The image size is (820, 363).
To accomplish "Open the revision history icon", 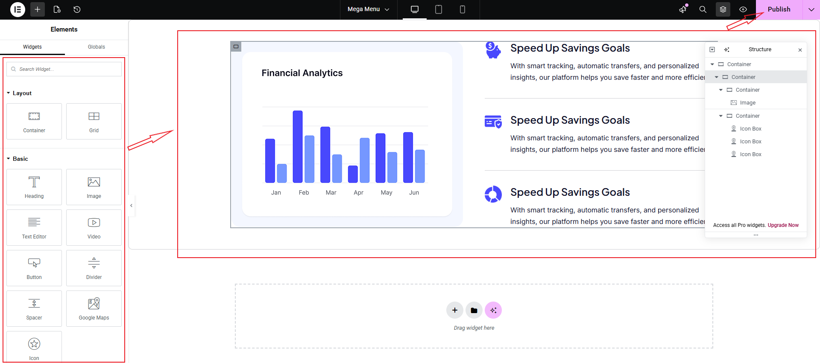I will point(77,9).
